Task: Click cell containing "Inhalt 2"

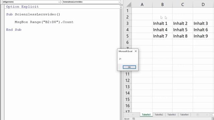Action: click(183, 23)
